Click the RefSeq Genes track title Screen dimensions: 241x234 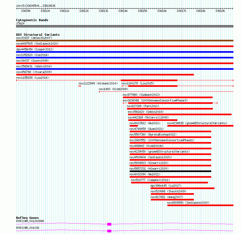click(x=27, y=218)
